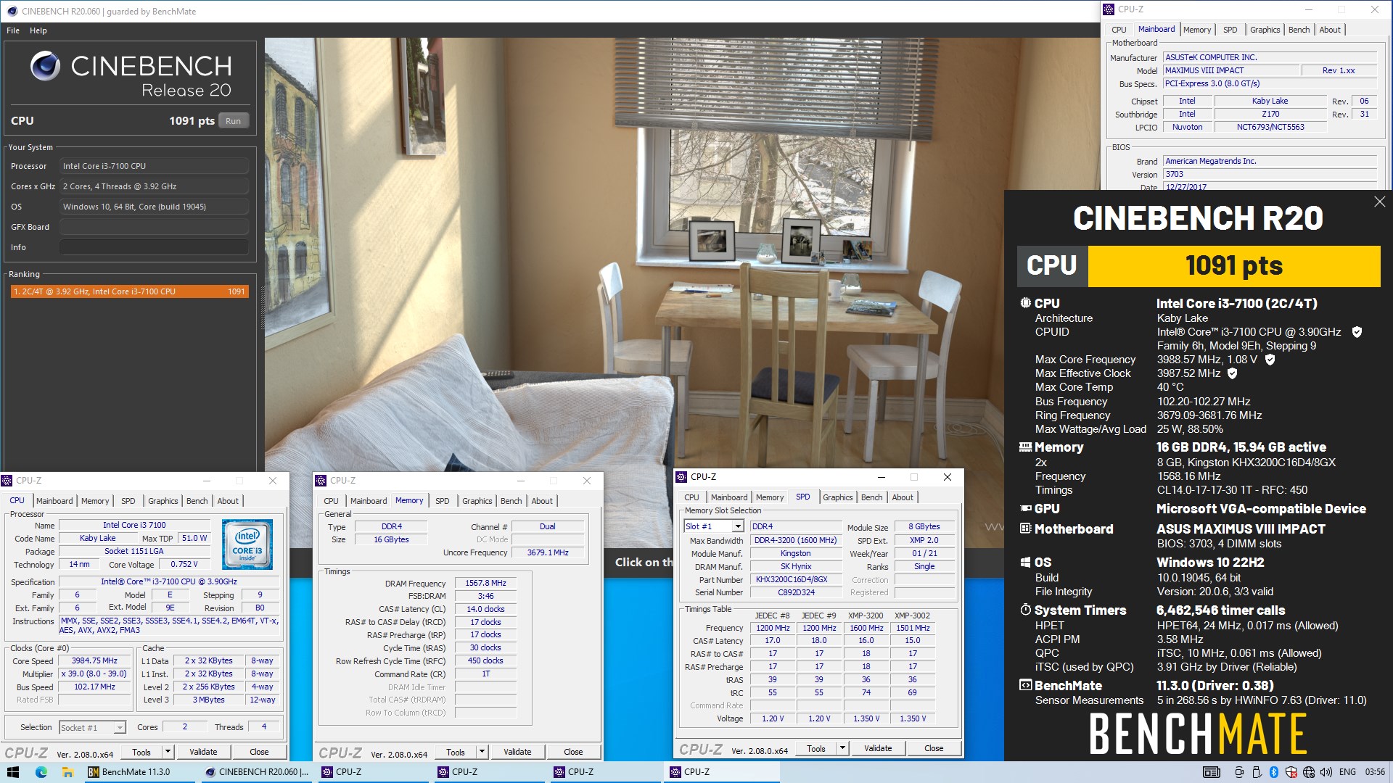
Task: Open Windows Security shield tray icon
Action: click(x=1291, y=772)
